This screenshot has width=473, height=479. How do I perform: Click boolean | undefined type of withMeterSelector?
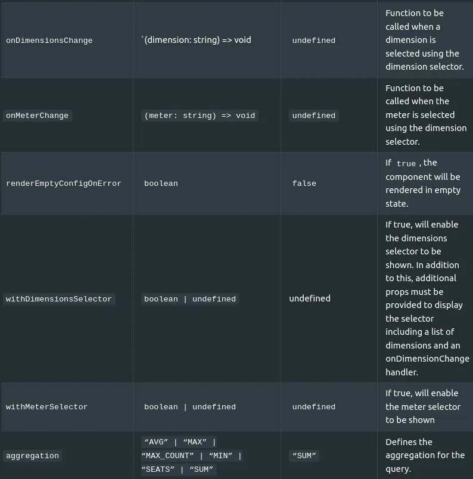[x=190, y=406]
